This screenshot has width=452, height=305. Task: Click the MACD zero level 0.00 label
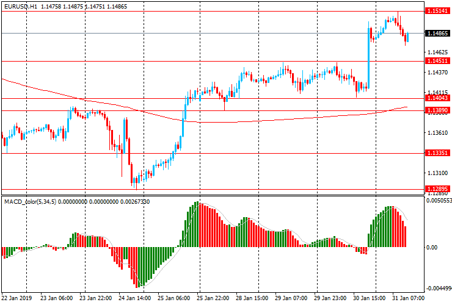[x=433, y=247]
